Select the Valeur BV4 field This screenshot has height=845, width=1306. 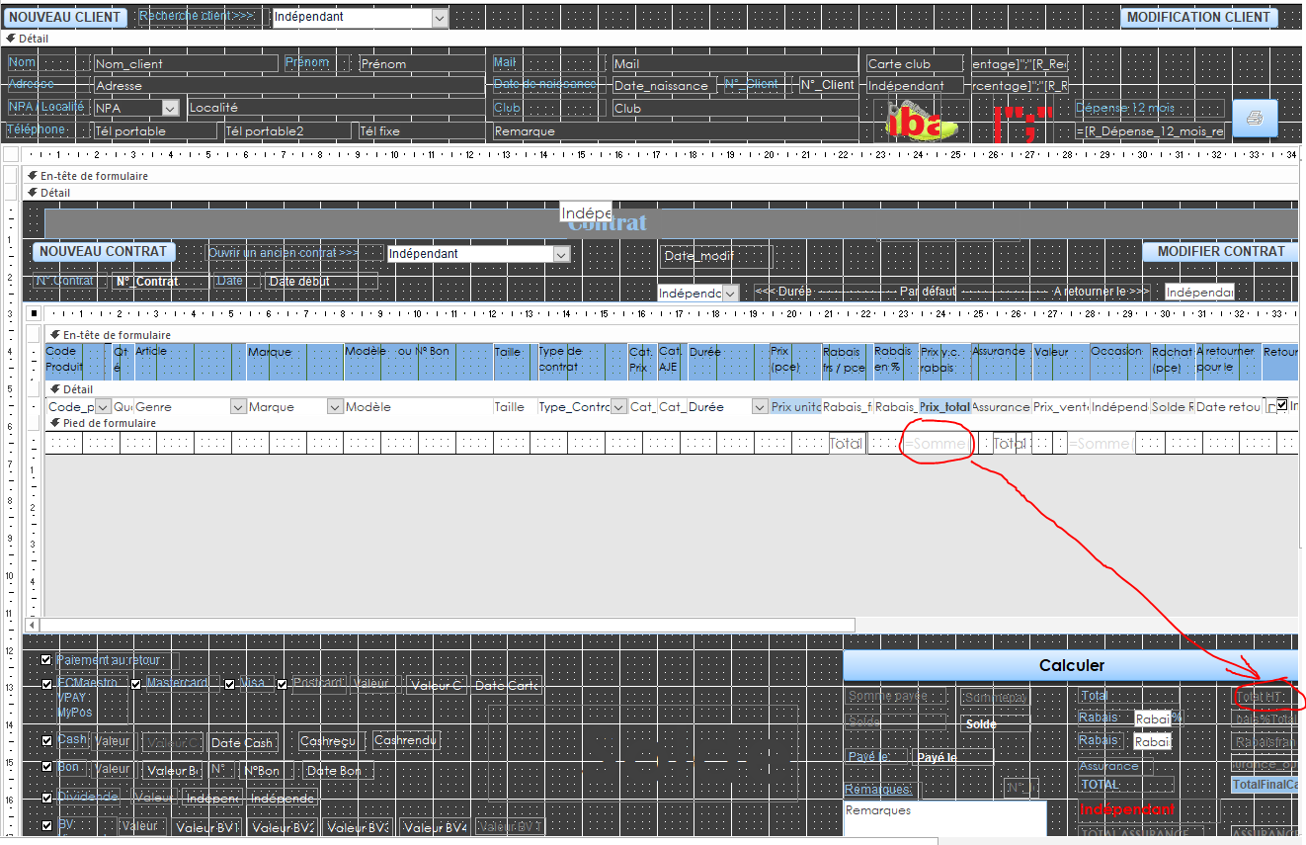[x=436, y=827]
